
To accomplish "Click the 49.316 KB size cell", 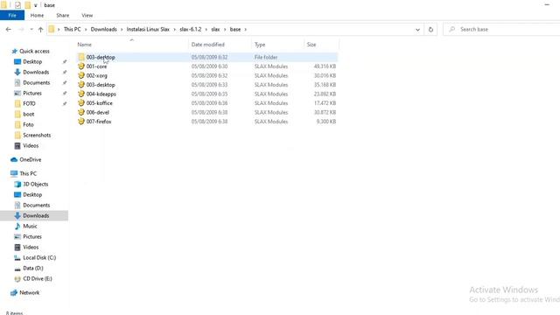I will click(x=325, y=66).
